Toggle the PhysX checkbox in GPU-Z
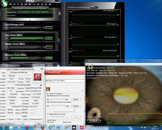This screenshot has width=162, height=130. click(x=23, y=119)
